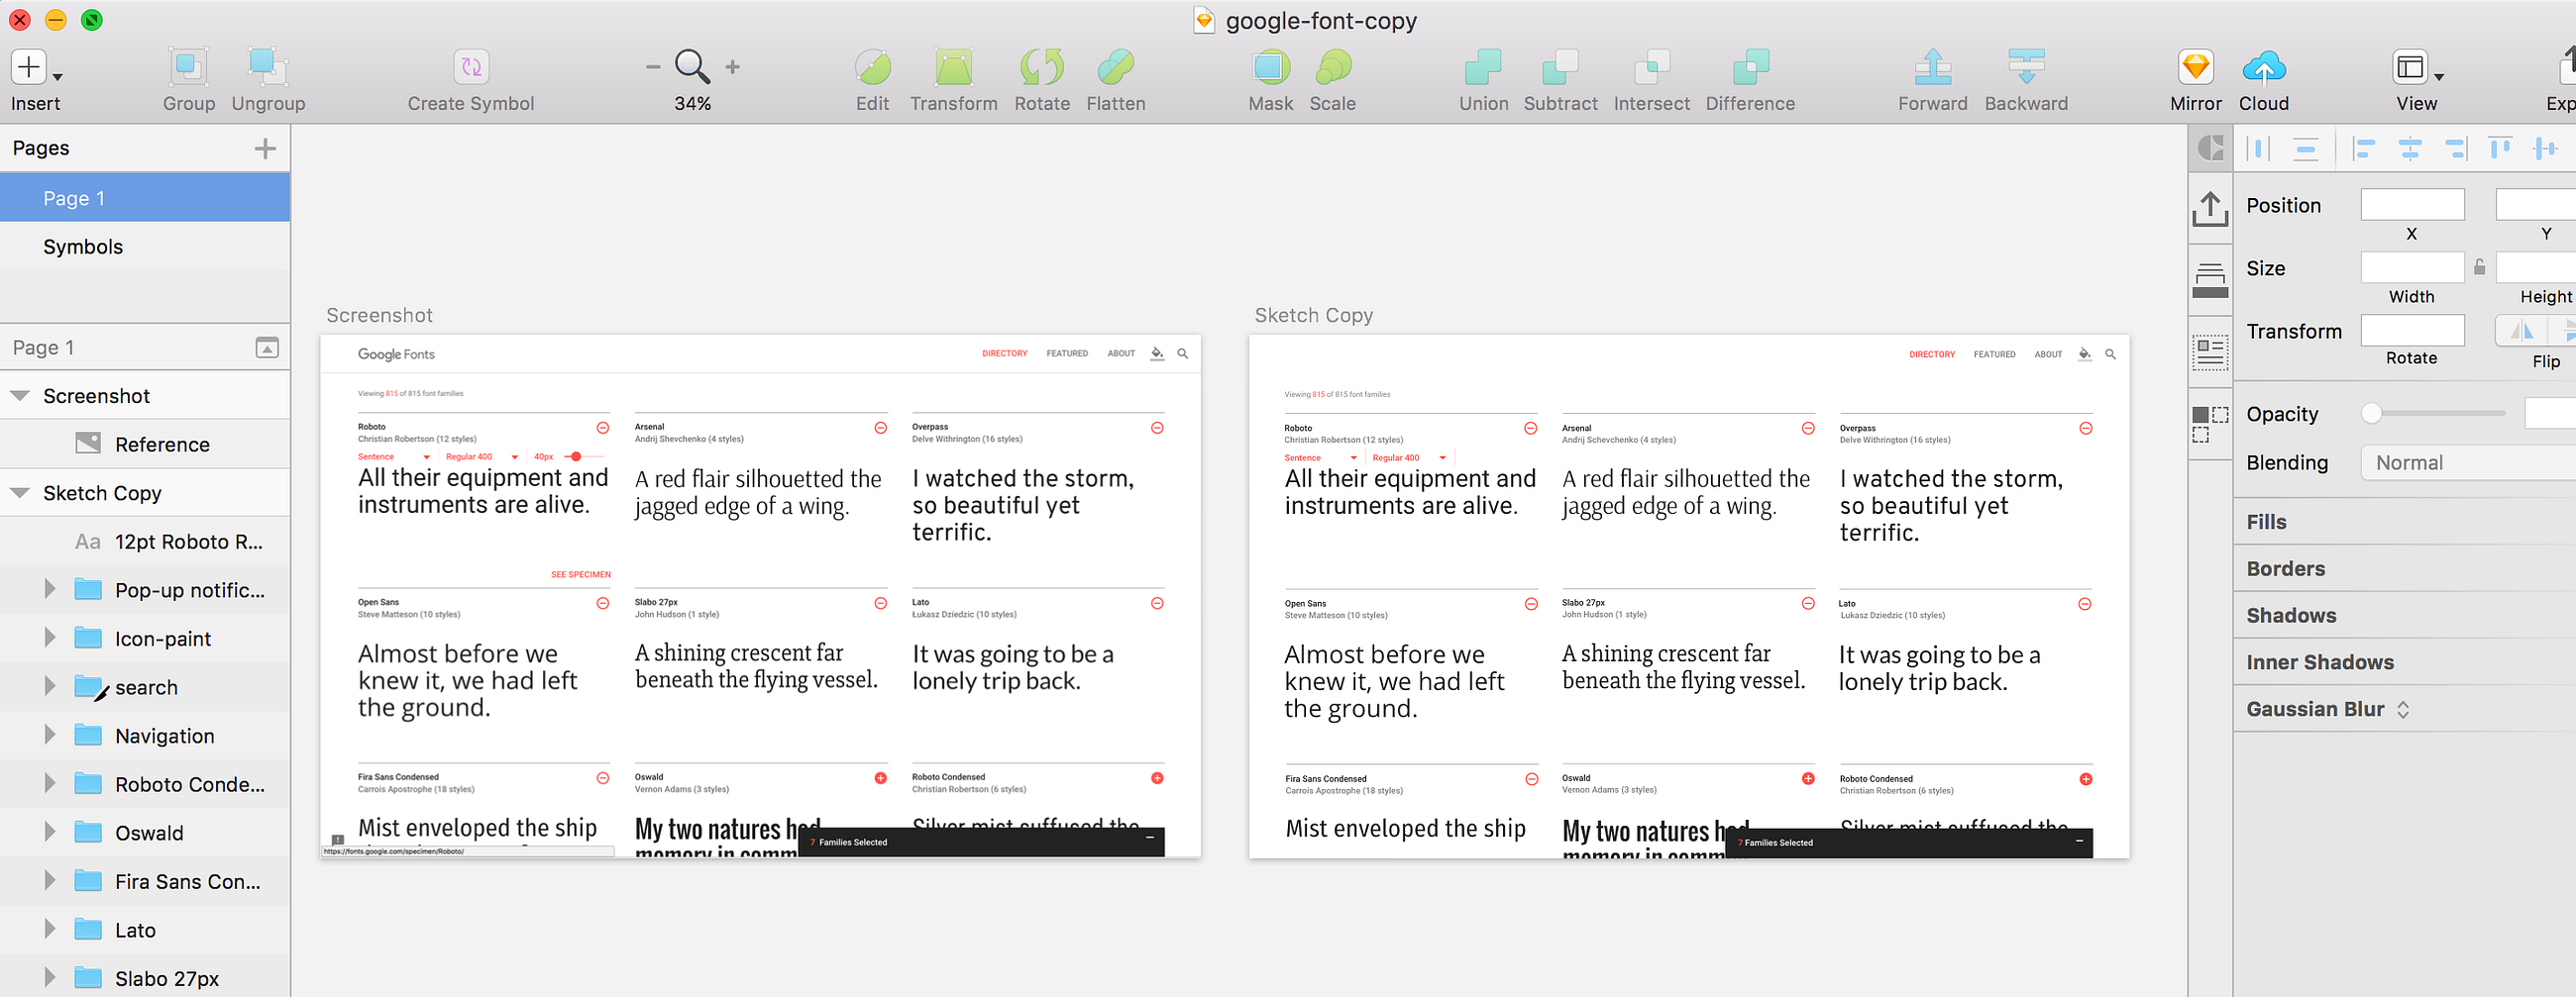This screenshot has width=2576, height=997.
Task: Expand the Lato group
Action: pos(49,929)
